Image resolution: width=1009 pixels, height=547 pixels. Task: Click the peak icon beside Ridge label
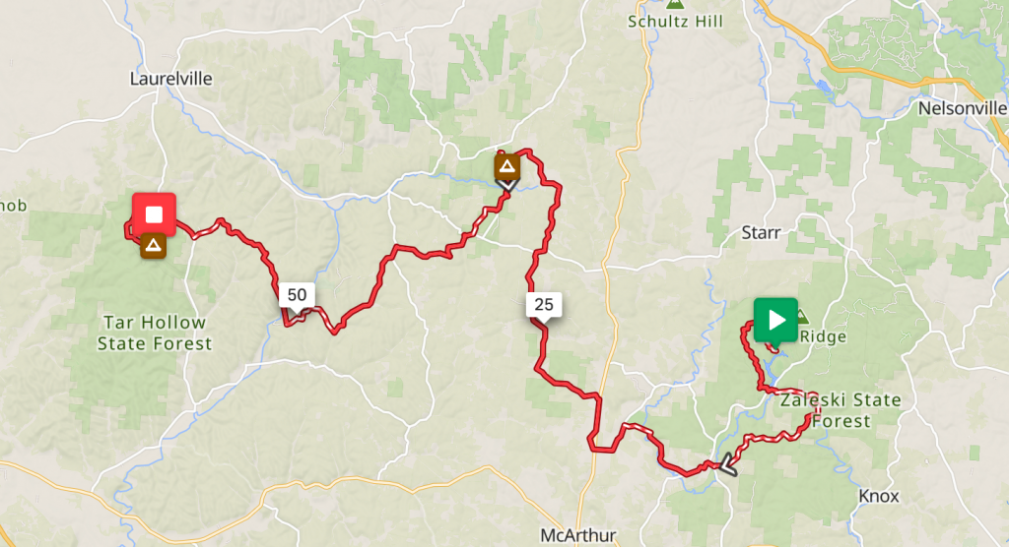click(x=802, y=316)
